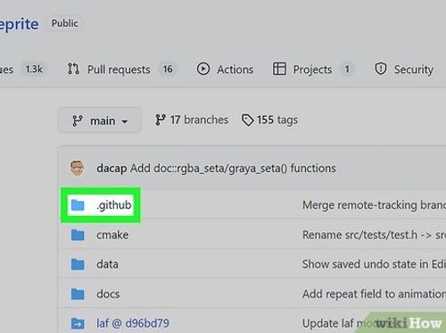Open 'Merge remote-tracking' commit message
Image resolution: width=446 pixels, height=333 pixels.
tap(374, 205)
